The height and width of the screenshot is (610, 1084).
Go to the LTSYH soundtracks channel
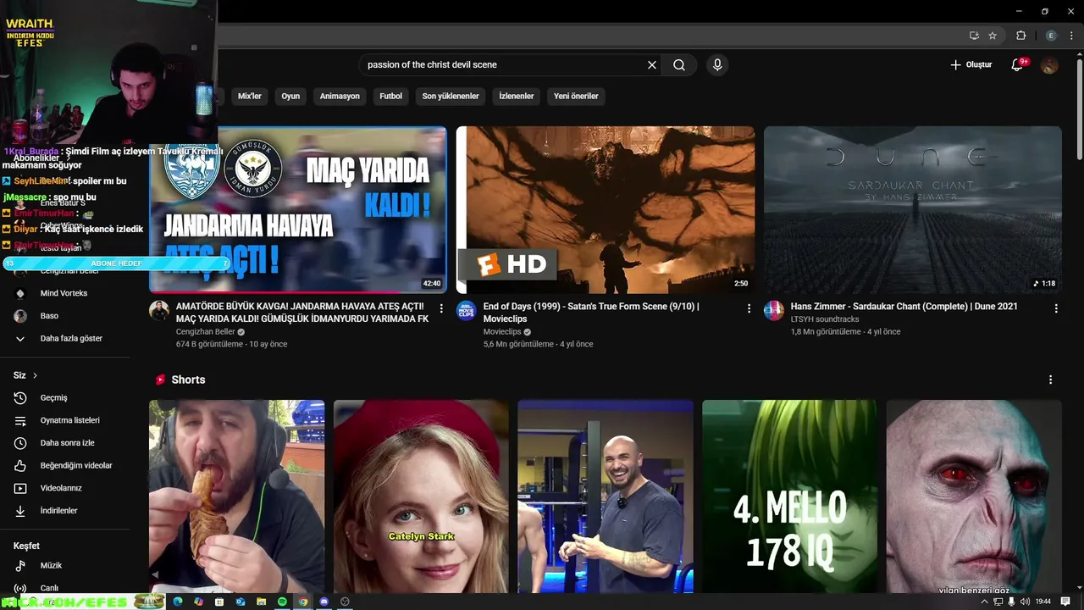tap(825, 319)
